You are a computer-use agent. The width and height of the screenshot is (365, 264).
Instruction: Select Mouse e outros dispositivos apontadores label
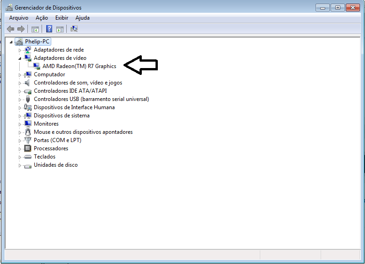point(83,132)
